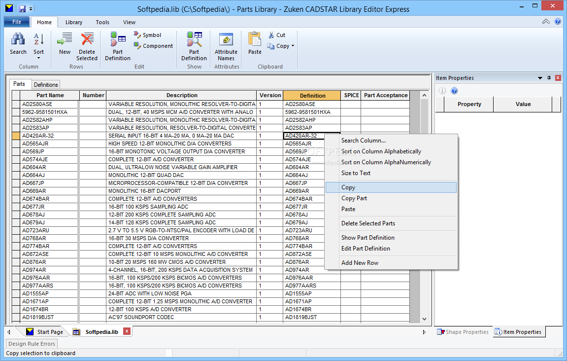The image size is (567, 361).
Task: Click the Save icon in title bar
Action: [x=22, y=8]
